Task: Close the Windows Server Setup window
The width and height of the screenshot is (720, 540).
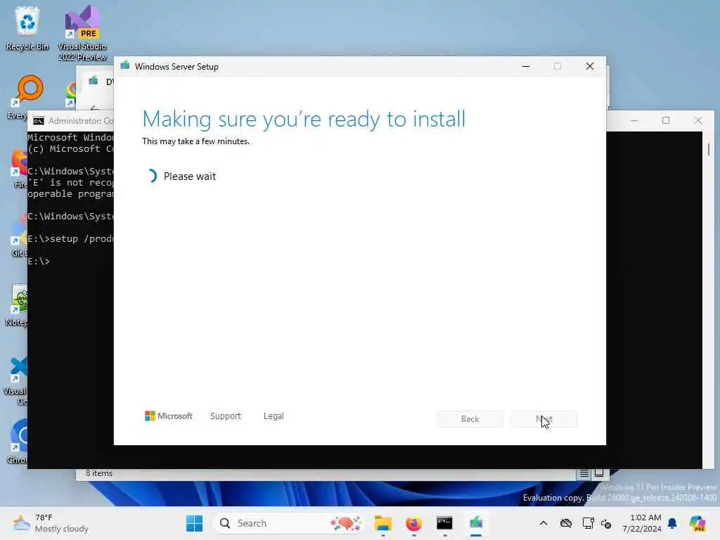Action: click(x=590, y=66)
